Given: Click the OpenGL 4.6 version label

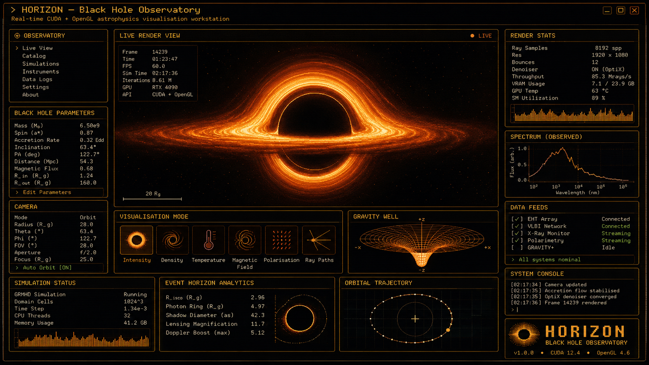Looking at the screenshot, I should (x=613, y=353).
